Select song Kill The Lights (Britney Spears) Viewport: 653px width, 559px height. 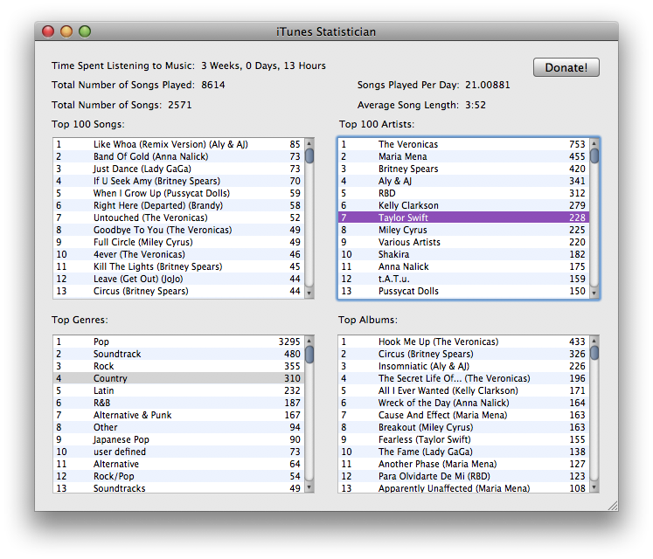pyautogui.click(x=179, y=266)
